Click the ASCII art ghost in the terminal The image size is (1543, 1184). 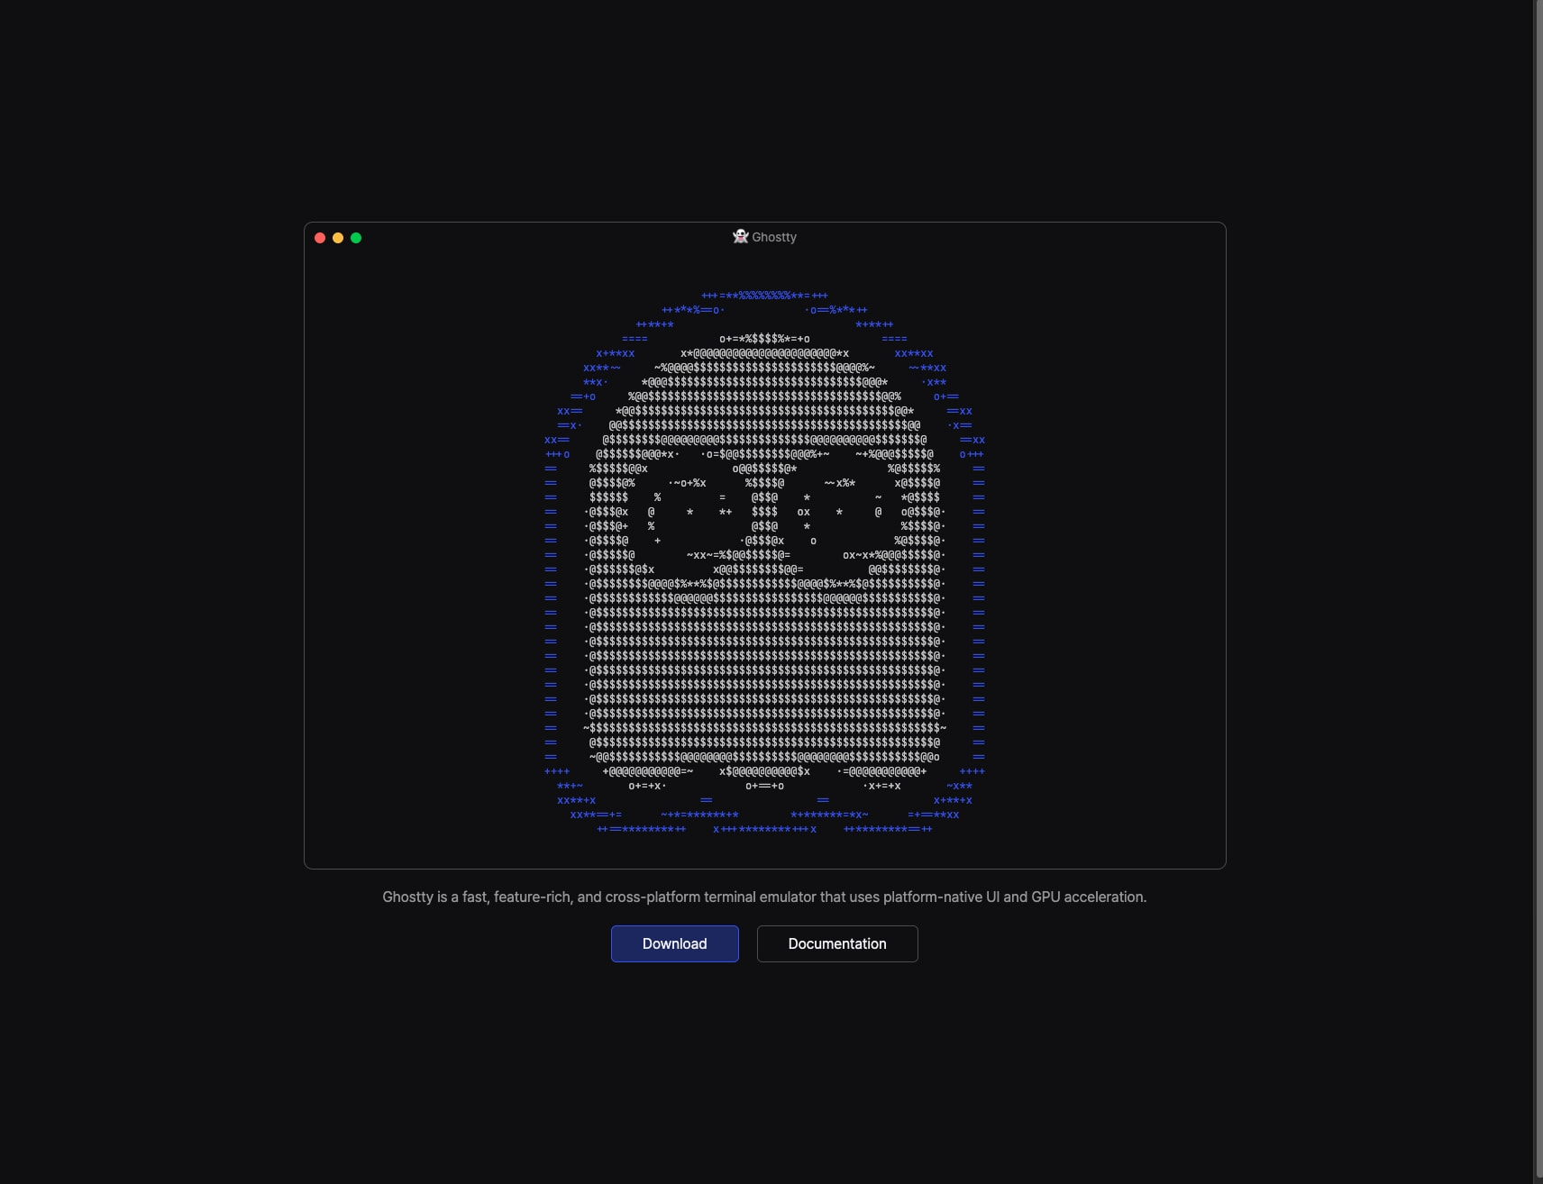pyautogui.click(x=764, y=562)
